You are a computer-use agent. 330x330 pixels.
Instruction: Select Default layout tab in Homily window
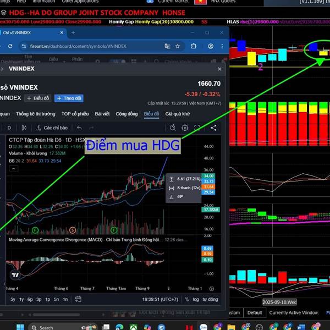(x=255, y=313)
